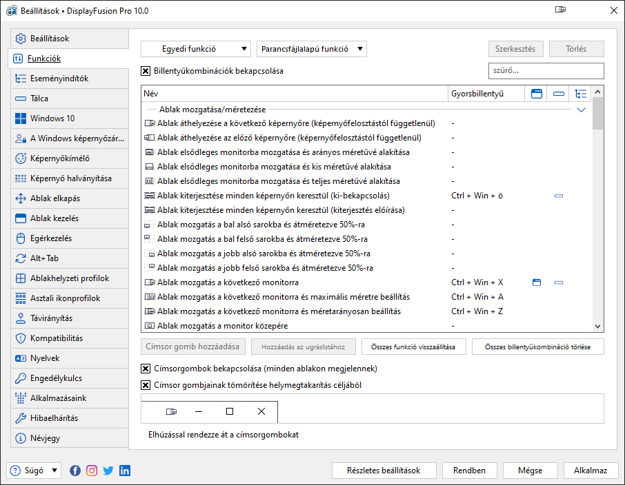
Task: Click the Részletes beállítások button
Action: pos(384,471)
